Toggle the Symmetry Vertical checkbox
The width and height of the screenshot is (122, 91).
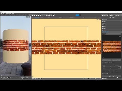tap(114, 71)
